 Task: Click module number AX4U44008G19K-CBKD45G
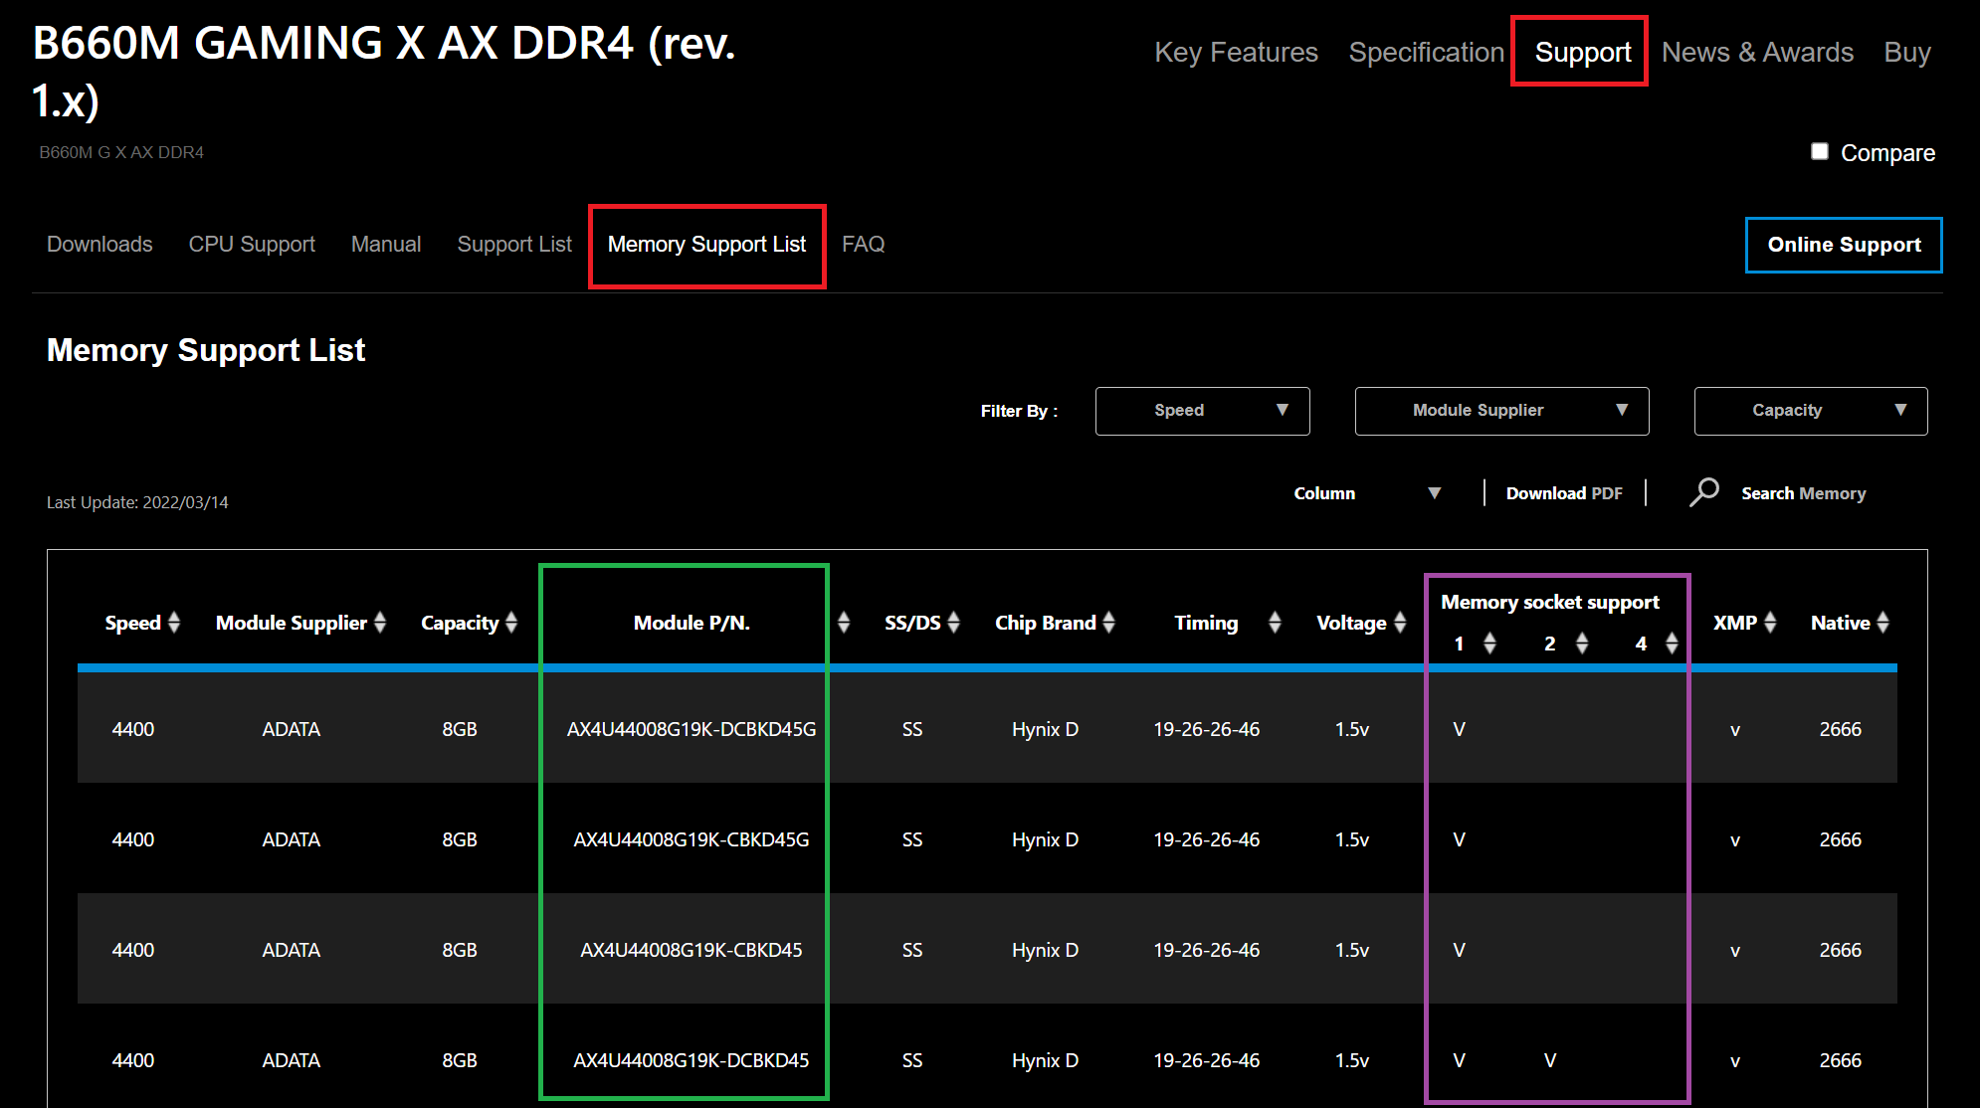point(692,839)
